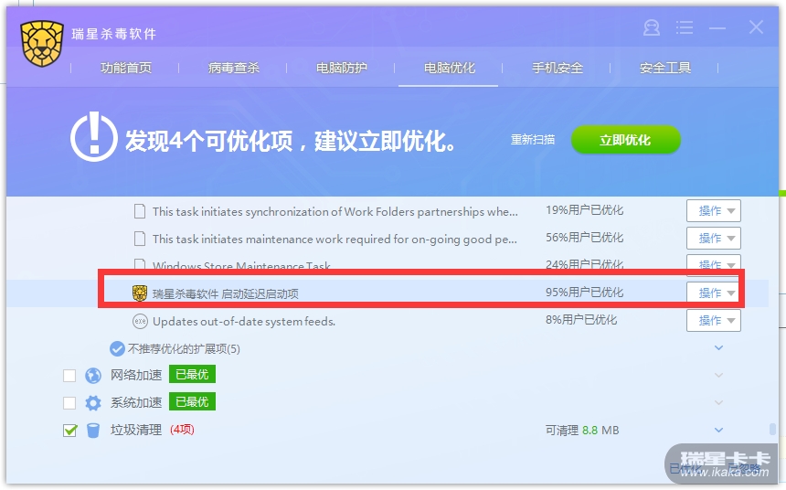
Task: Switch to the 功能首页 tab
Action: [126, 68]
